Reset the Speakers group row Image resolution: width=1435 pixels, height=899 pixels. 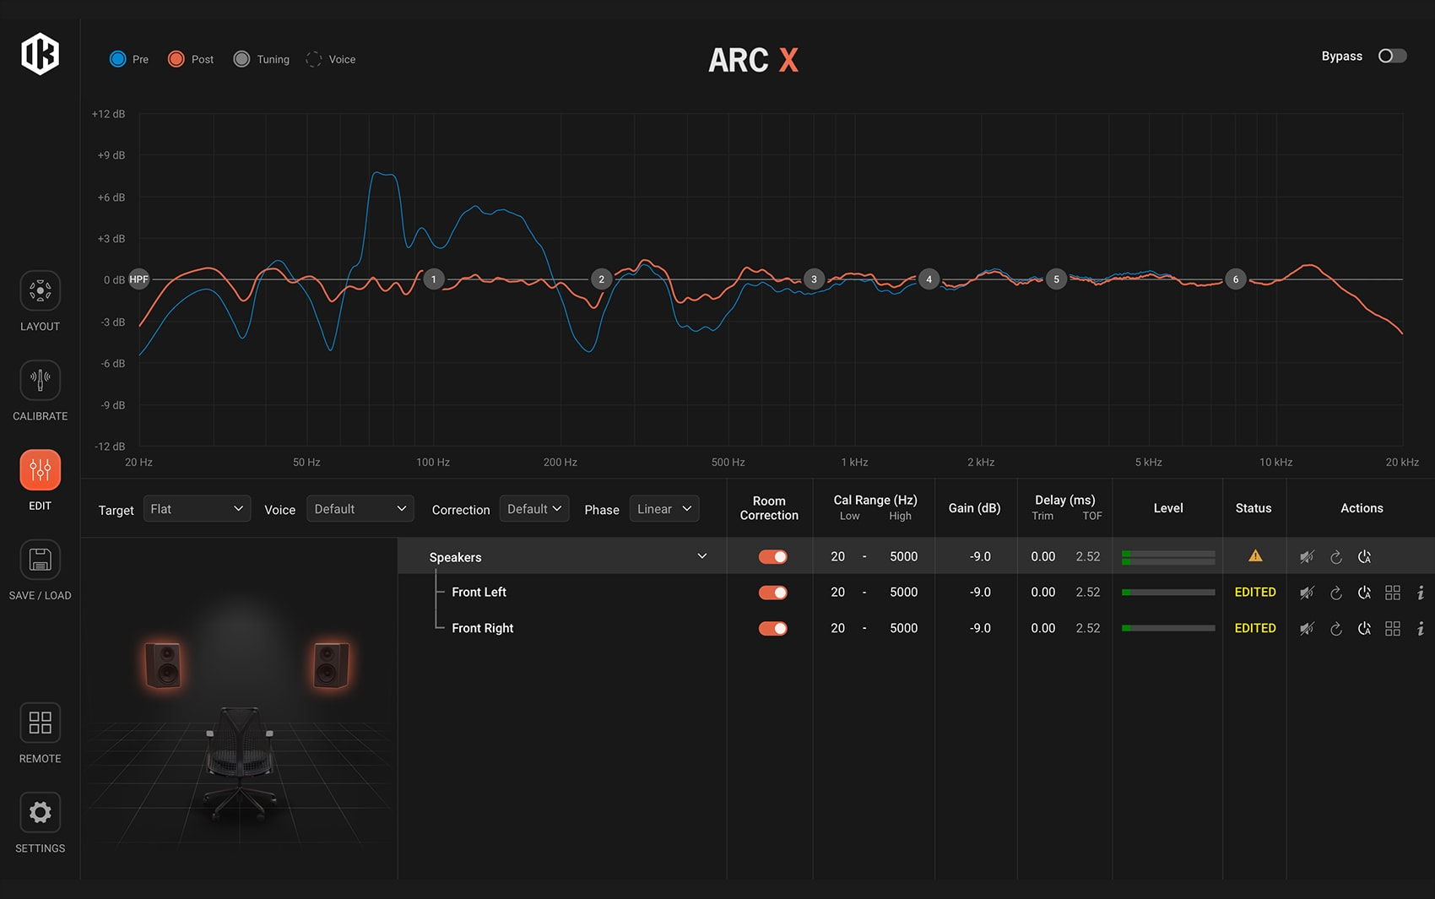click(x=1335, y=557)
